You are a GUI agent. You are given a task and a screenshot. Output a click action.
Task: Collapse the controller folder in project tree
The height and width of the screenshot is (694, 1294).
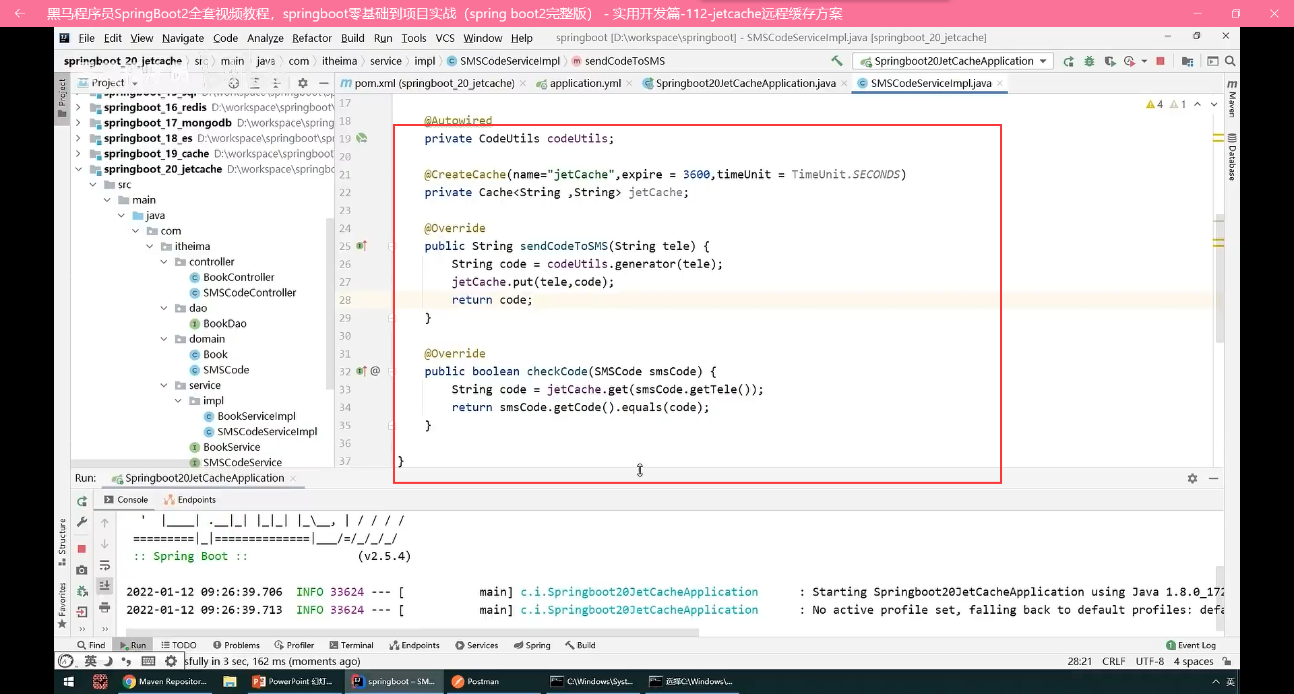tap(164, 261)
